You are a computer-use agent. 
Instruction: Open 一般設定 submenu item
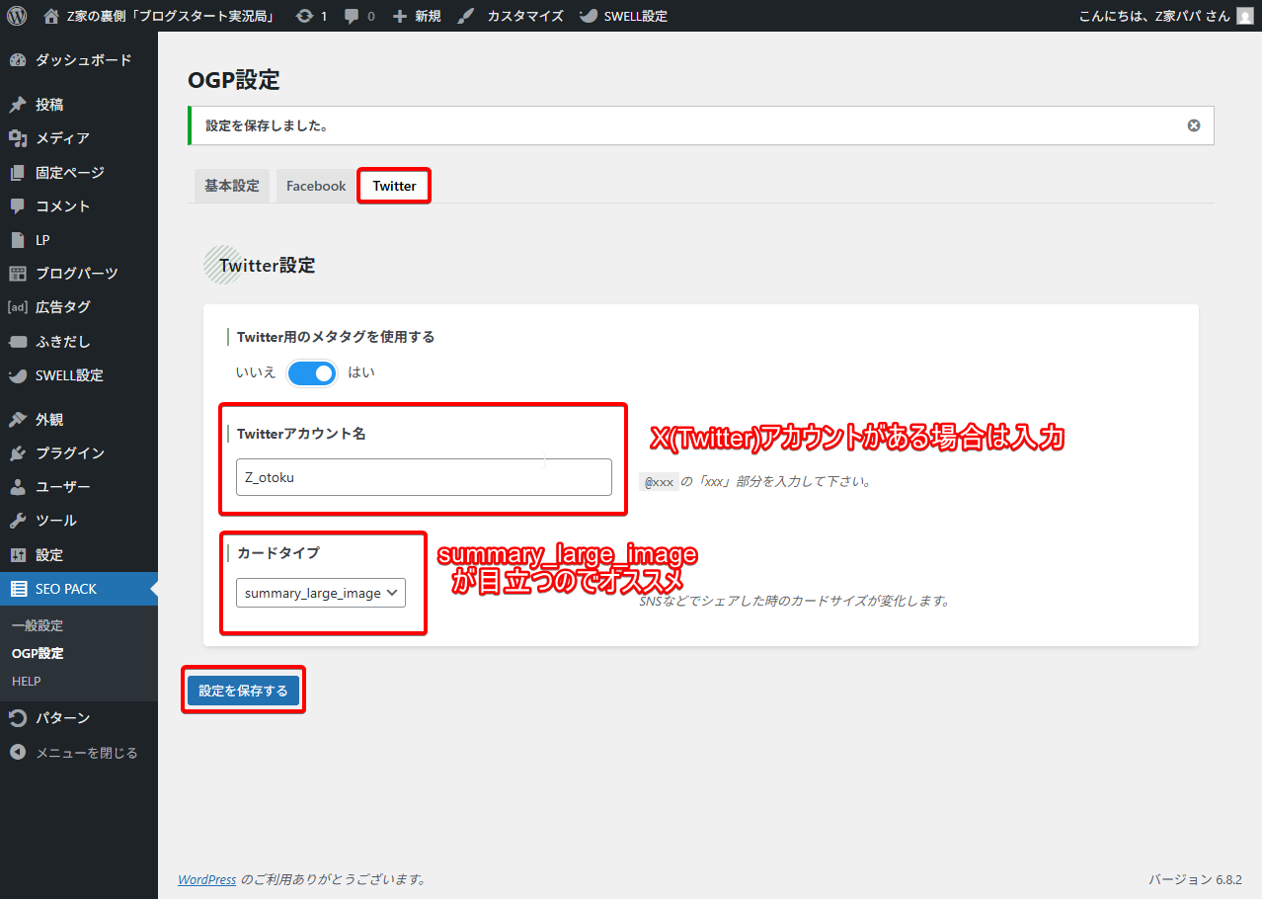point(38,626)
